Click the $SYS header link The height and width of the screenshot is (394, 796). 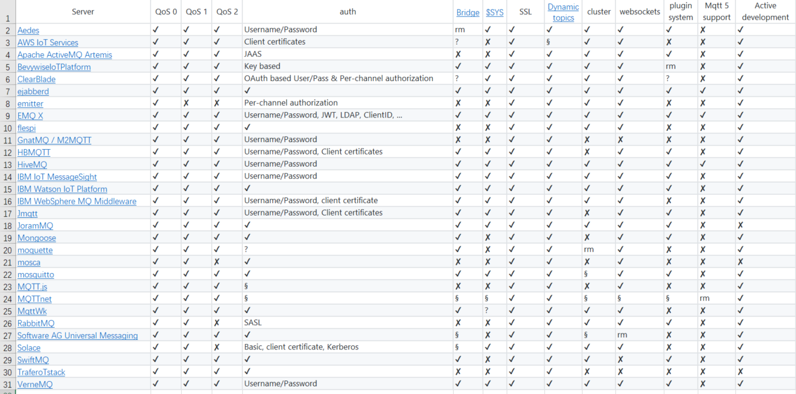[494, 12]
